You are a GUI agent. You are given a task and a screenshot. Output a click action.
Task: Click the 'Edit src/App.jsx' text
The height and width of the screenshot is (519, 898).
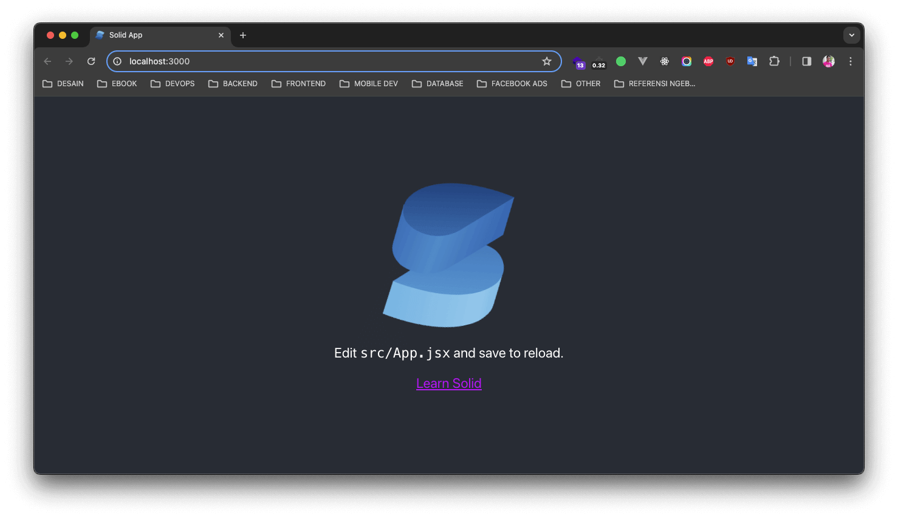pyautogui.click(x=392, y=353)
